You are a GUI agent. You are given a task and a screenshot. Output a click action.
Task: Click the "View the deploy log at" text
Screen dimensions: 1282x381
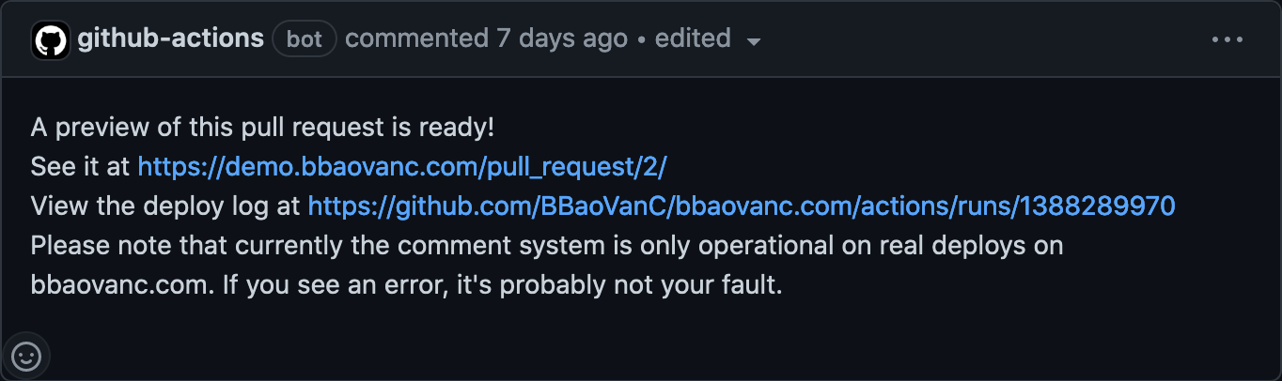(165, 206)
